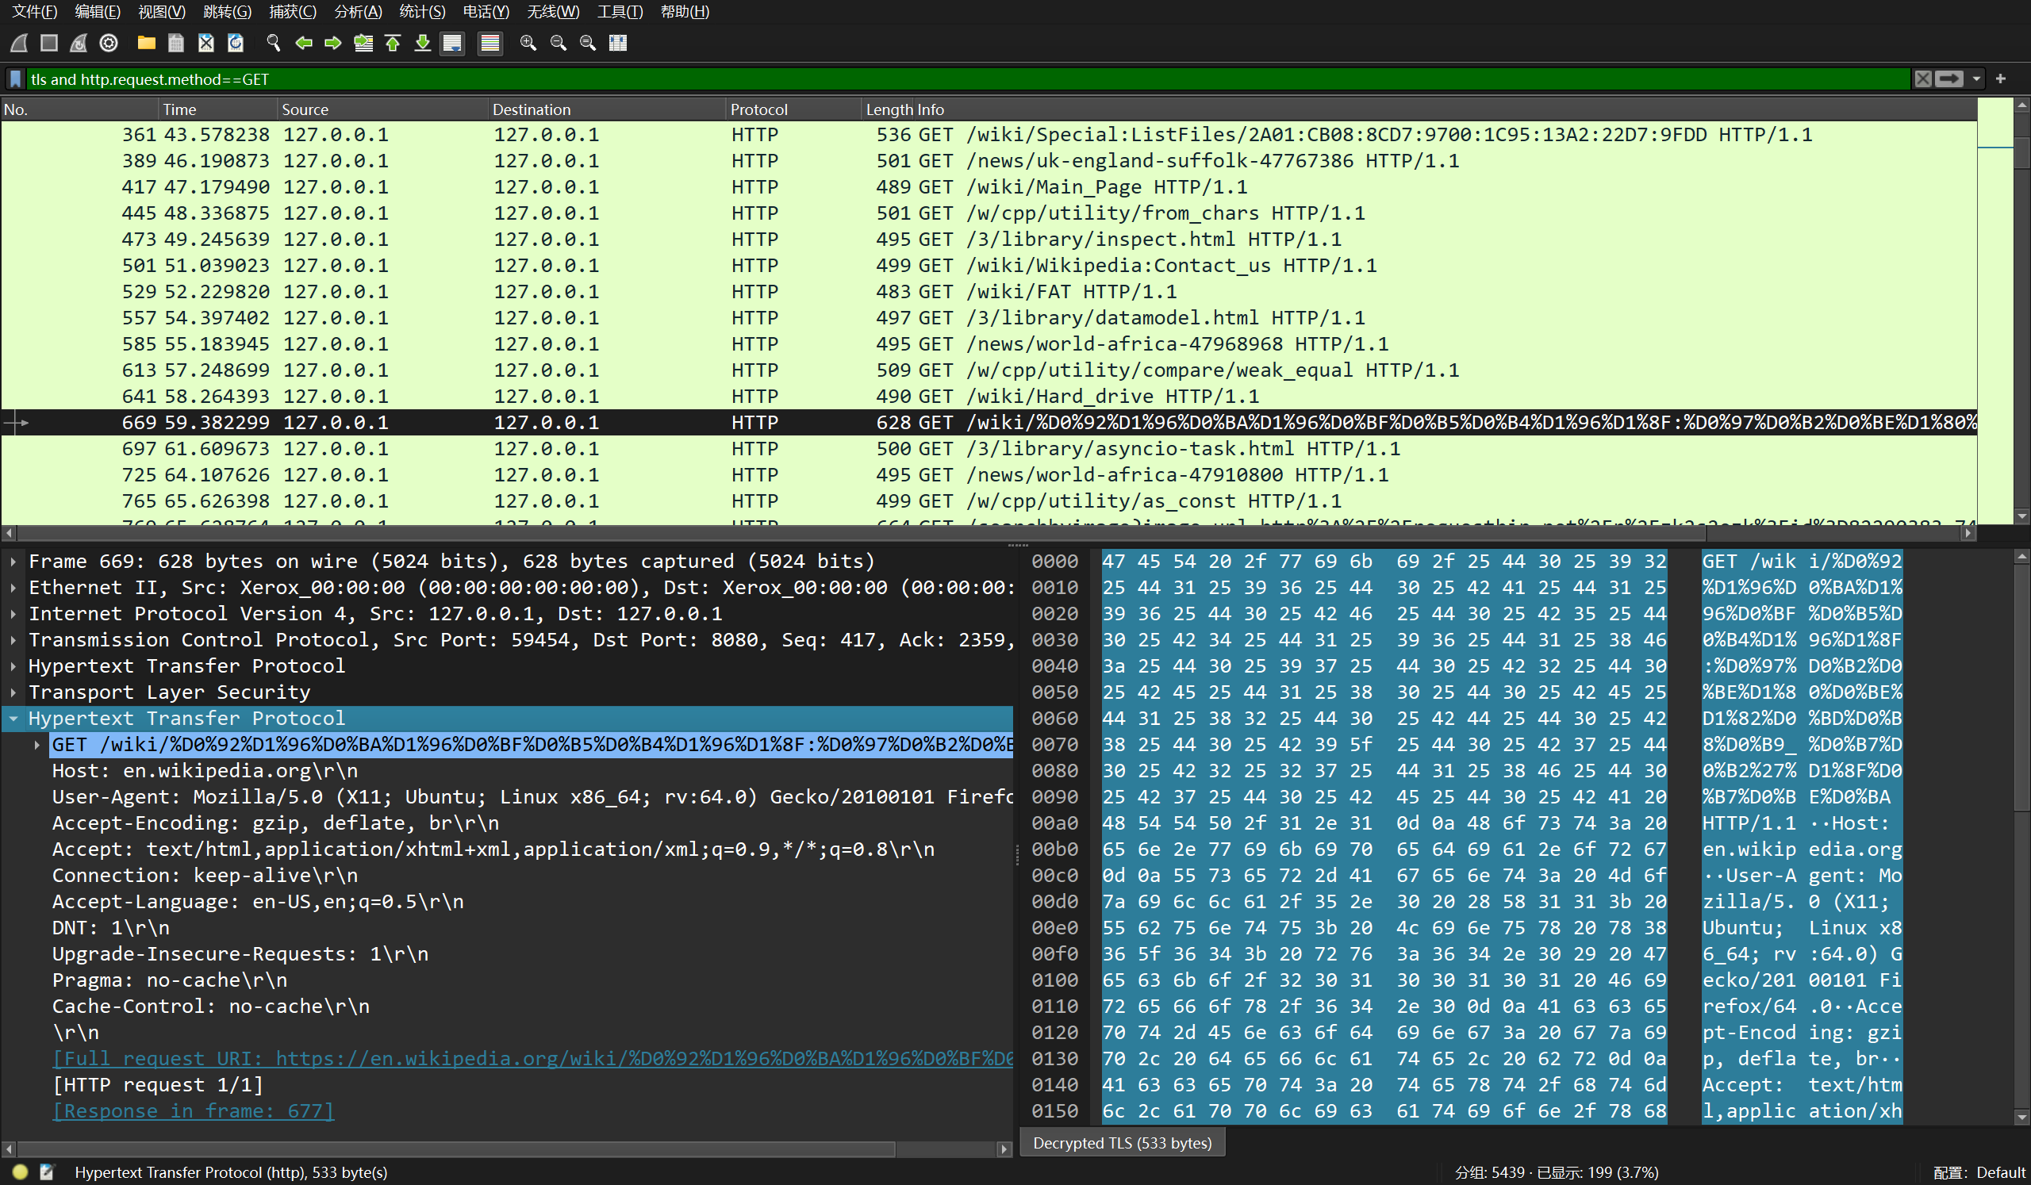Collapse the selected Hypertext Transfer Protocol node
This screenshot has width=2031, height=1185.
[13, 718]
